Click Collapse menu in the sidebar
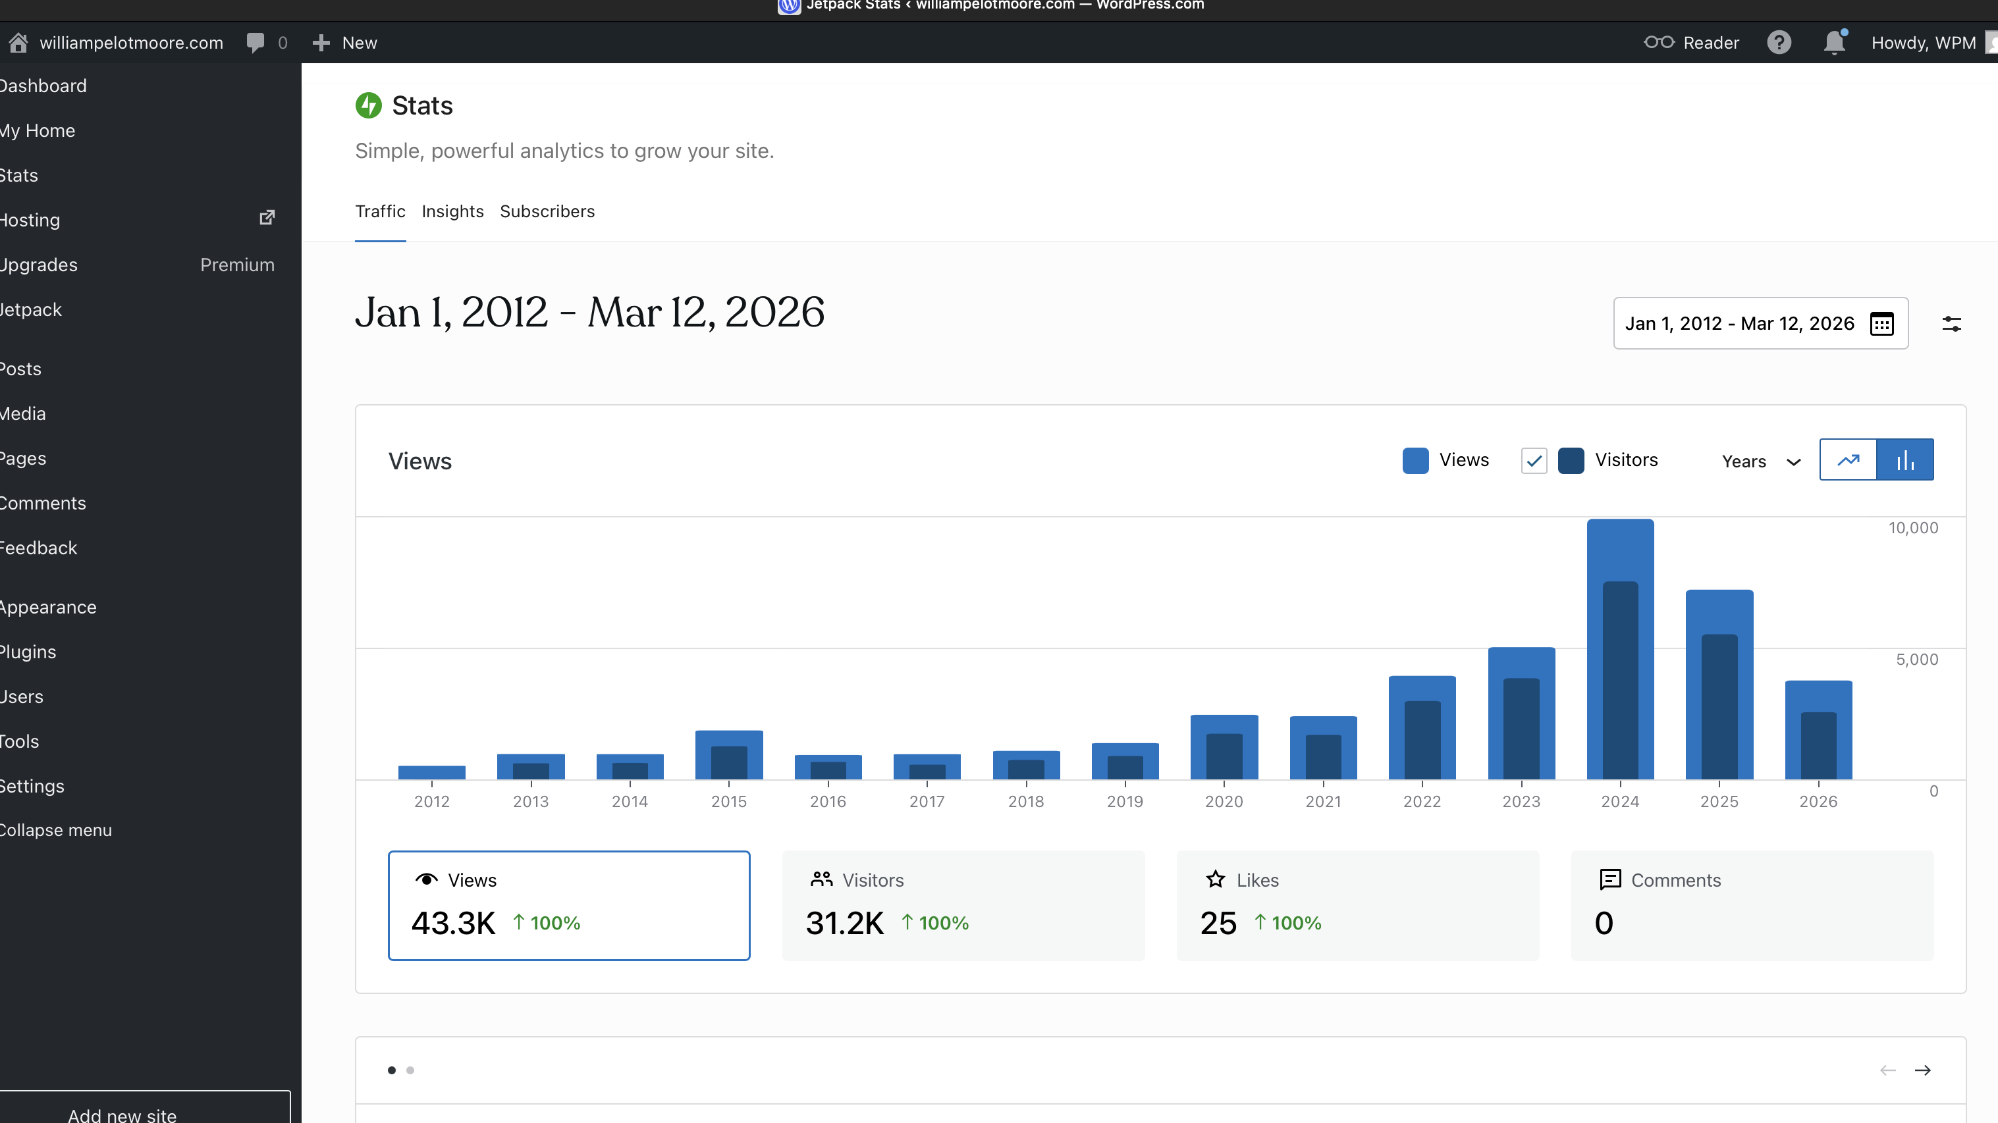1998x1123 pixels. pos(56,830)
